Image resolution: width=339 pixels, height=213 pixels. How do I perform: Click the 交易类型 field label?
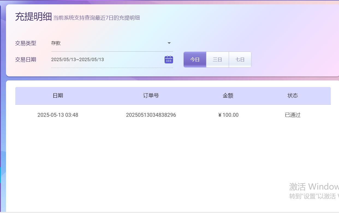[26, 43]
